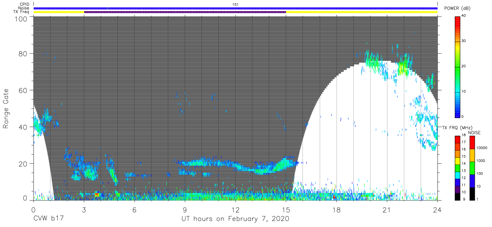Click the 10000 label in NOISE legend
The width and height of the screenshot is (492, 227).
pos(482,148)
